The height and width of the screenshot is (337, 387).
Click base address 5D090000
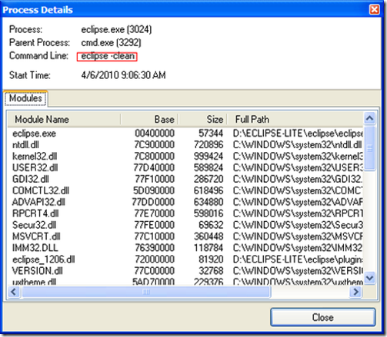coord(154,190)
